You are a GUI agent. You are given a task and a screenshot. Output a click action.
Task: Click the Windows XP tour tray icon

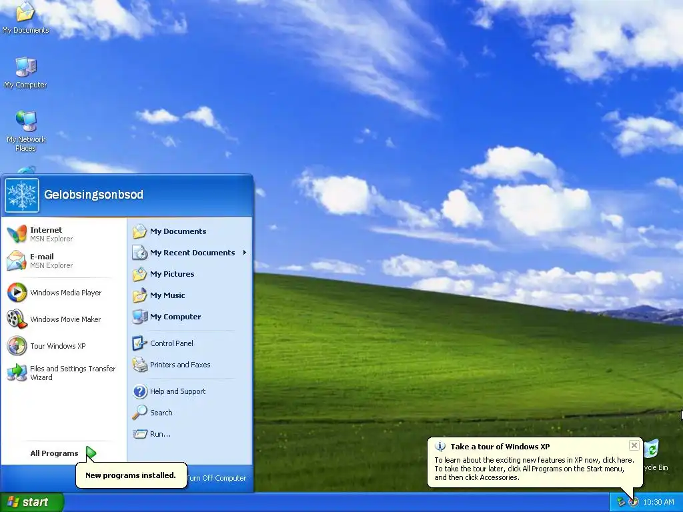pyautogui.click(x=634, y=503)
